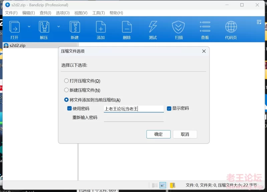Click the Scan (扫描) shield icon
The image size is (267, 192).
coord(178,27)
